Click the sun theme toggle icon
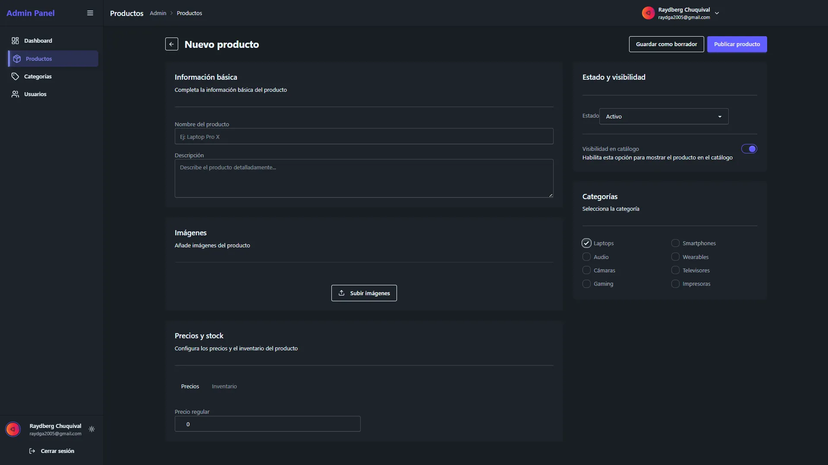828x465 pixels. tap(91, 429)
